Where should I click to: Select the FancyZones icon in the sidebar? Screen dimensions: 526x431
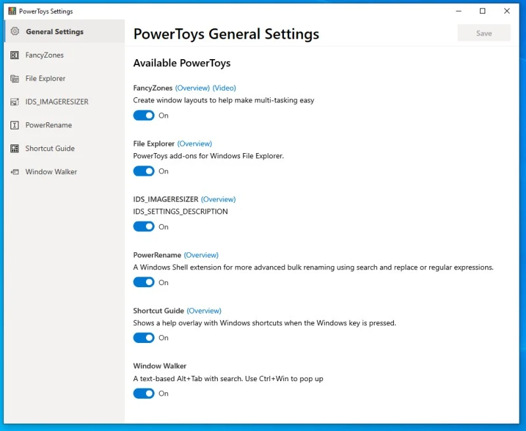pyautogui.click(x=14, y=55)
